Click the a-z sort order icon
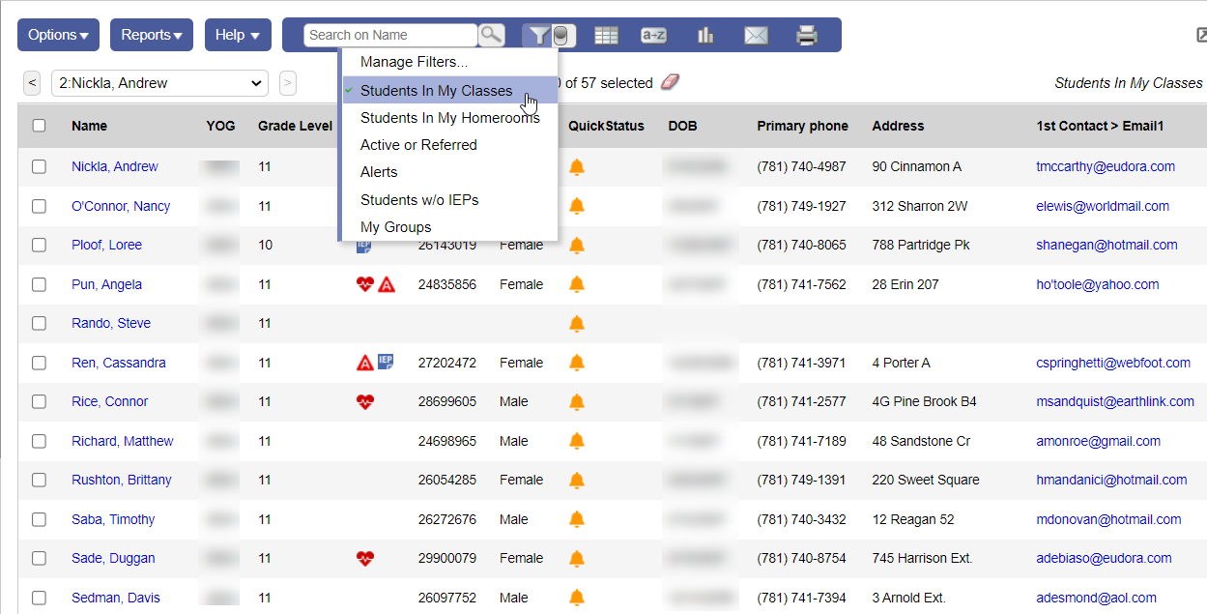The image size is (1207, 614). [653, 34]
